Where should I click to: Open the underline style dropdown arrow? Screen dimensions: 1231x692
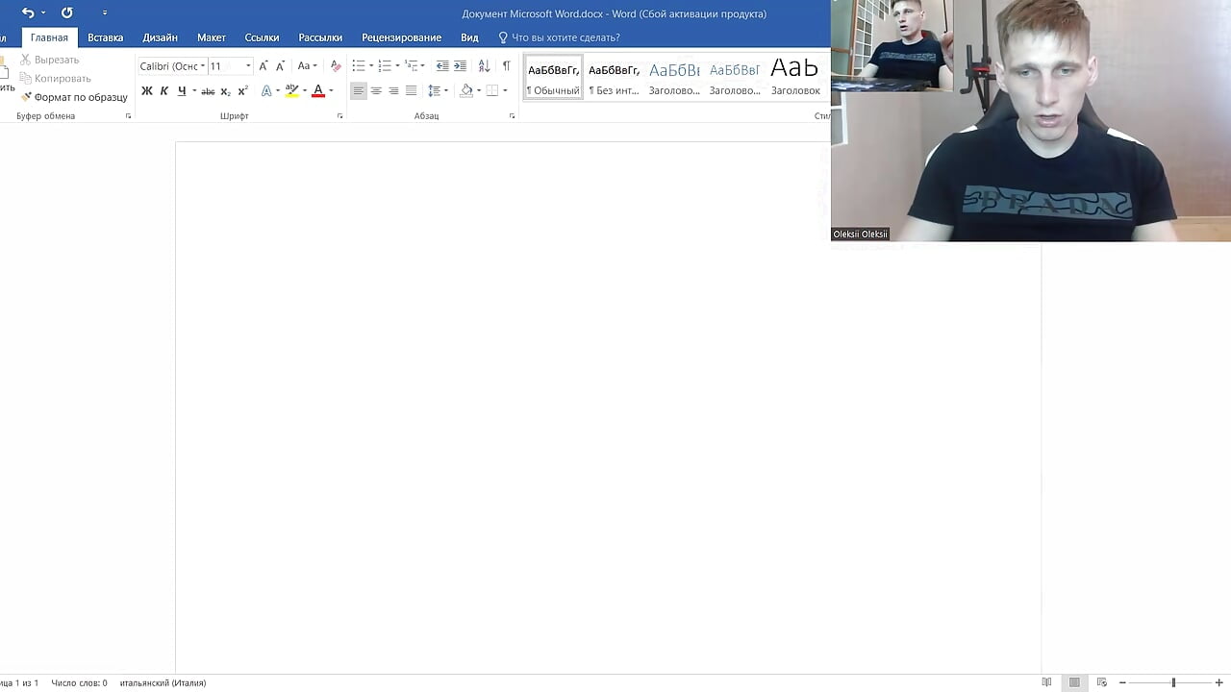point(194,91)
